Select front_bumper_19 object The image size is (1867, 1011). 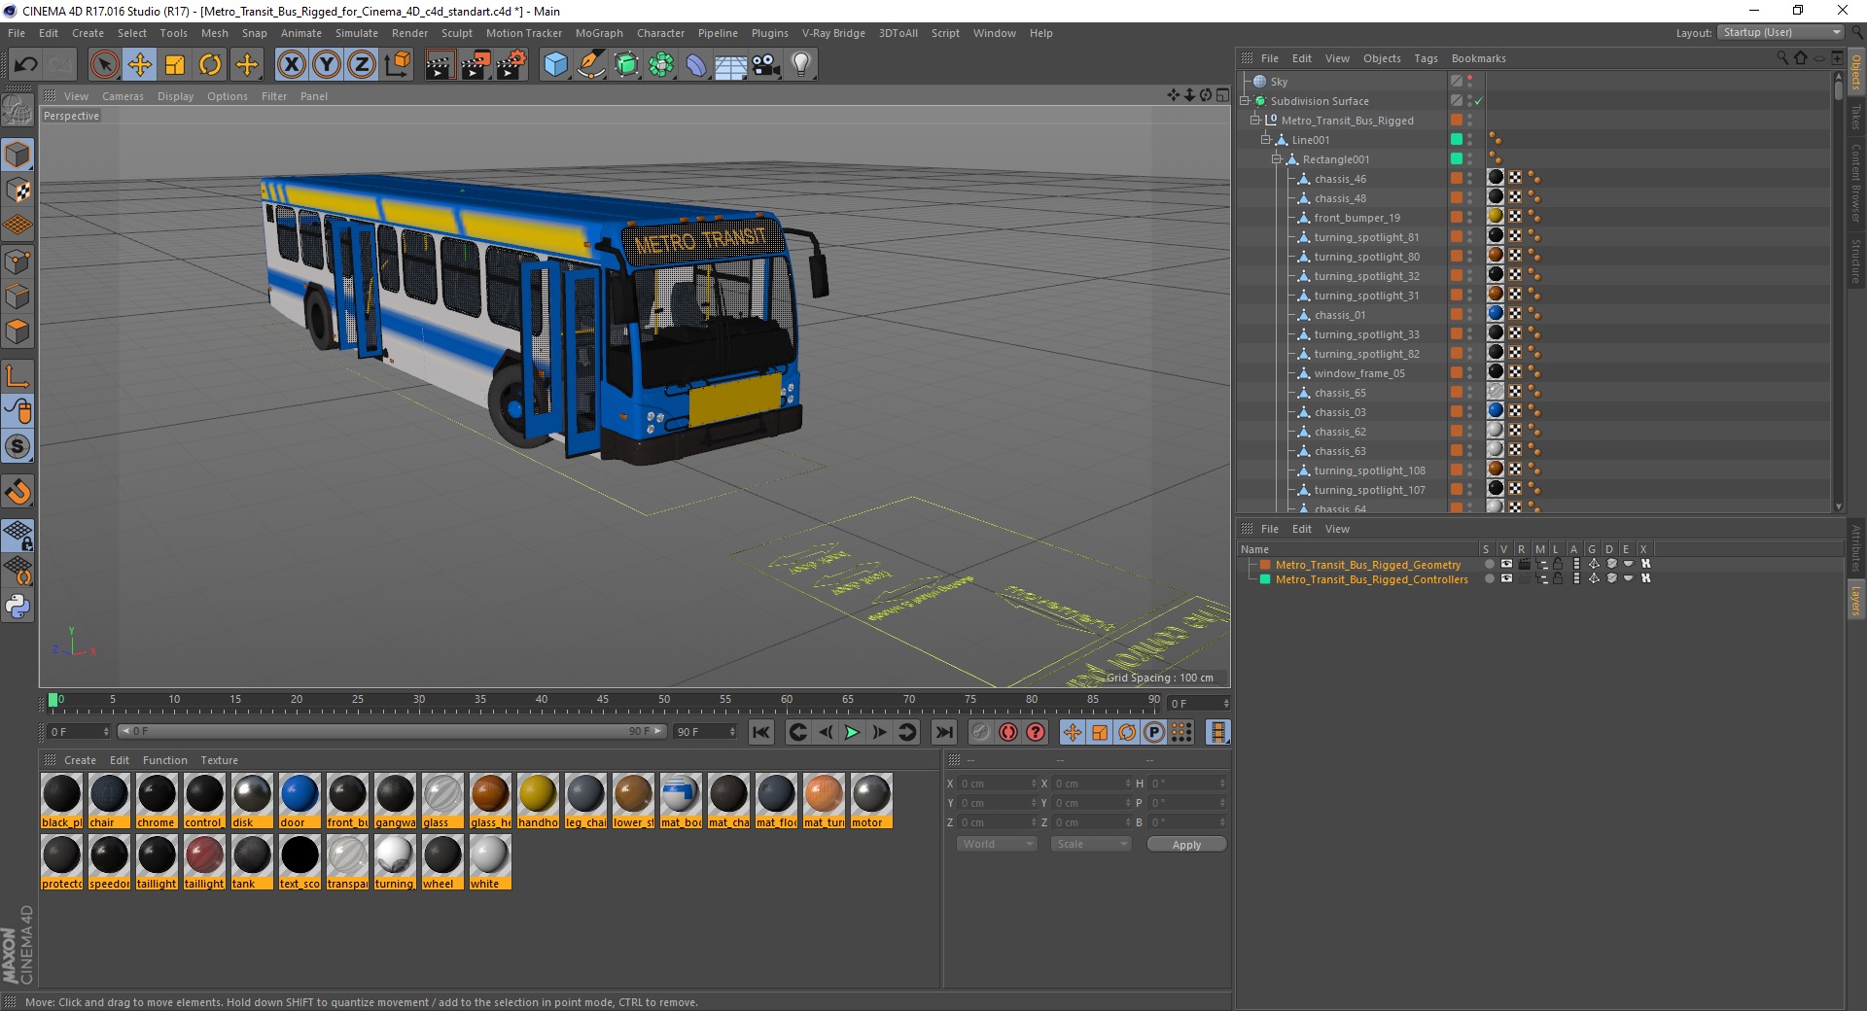pos(1356,218)
